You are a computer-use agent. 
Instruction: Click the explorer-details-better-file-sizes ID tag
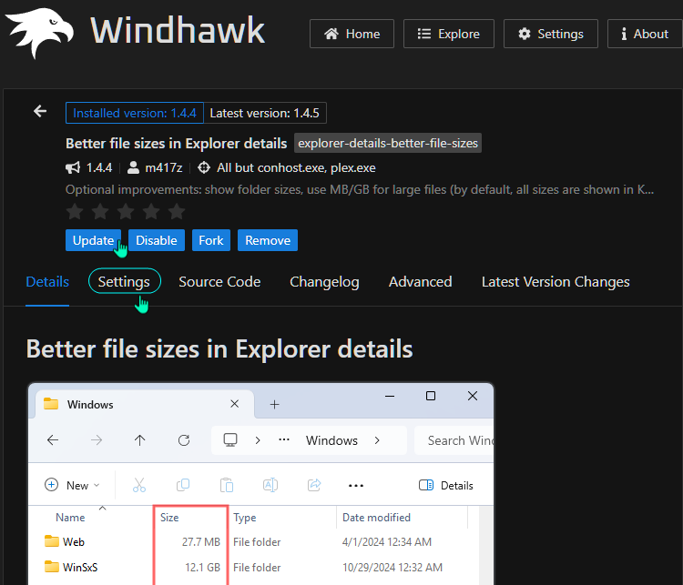coord(388,143)
